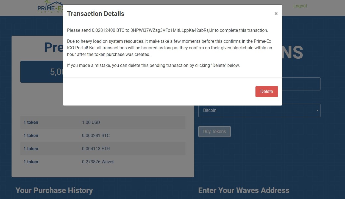Click the delete pending transaction instruction text

point(153,66)
